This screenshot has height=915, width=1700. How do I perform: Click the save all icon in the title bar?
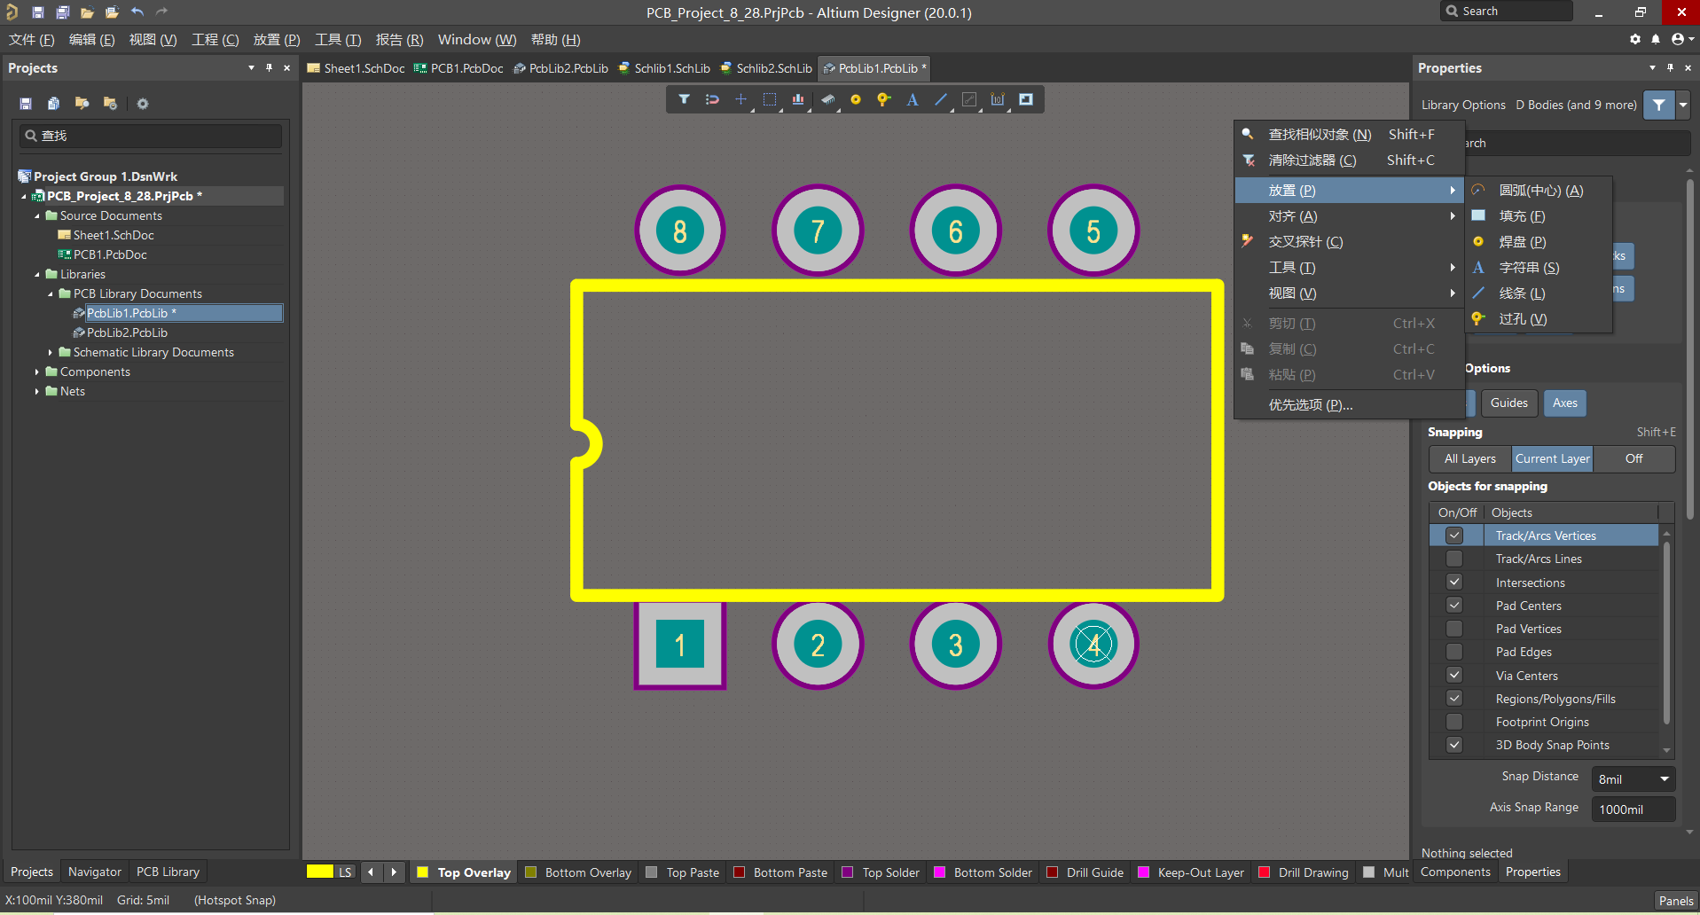(62, 12)
